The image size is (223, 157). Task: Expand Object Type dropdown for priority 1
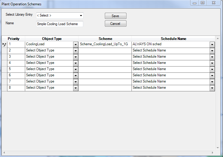(76, 44)
